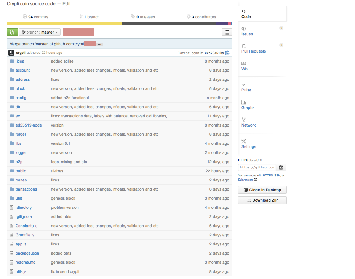Click the .directory file icon
This screenshot has width=355, height=279.
[x=12, y=207]
